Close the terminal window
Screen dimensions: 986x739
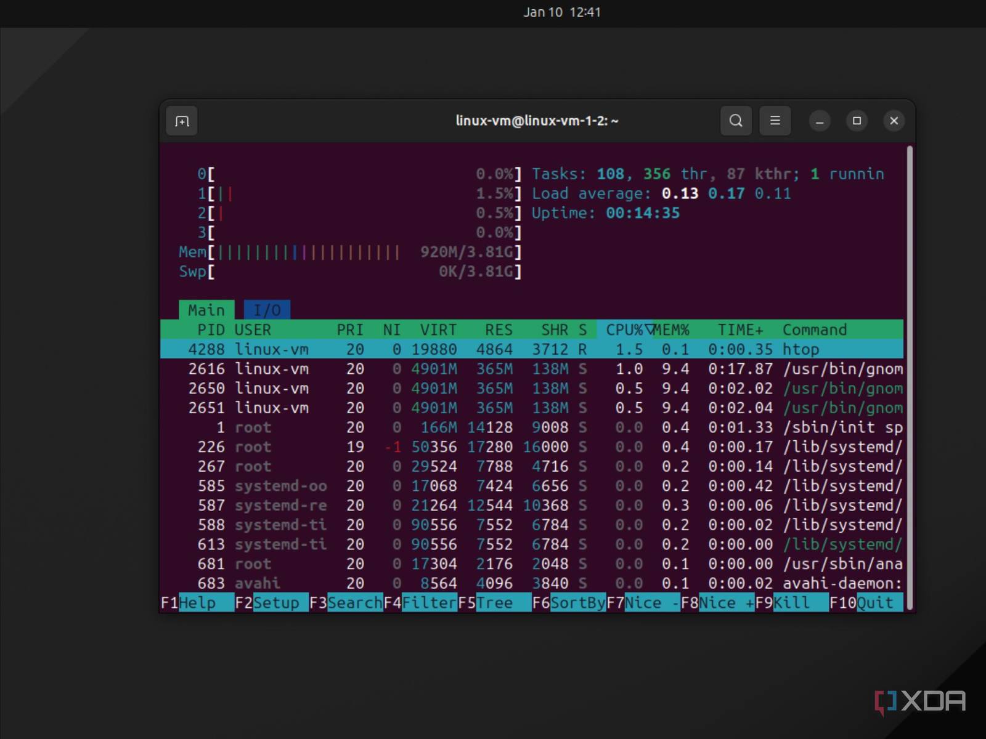[894, 121]
